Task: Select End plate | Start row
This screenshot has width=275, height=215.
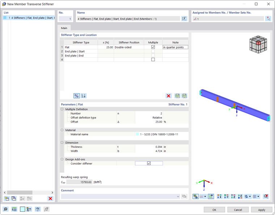Action: (81, 51)
